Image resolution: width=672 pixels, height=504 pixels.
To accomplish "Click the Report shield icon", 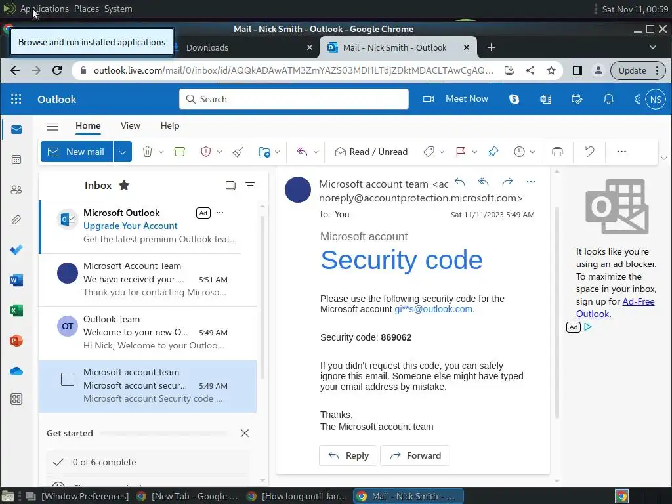I will click(205, 152).
